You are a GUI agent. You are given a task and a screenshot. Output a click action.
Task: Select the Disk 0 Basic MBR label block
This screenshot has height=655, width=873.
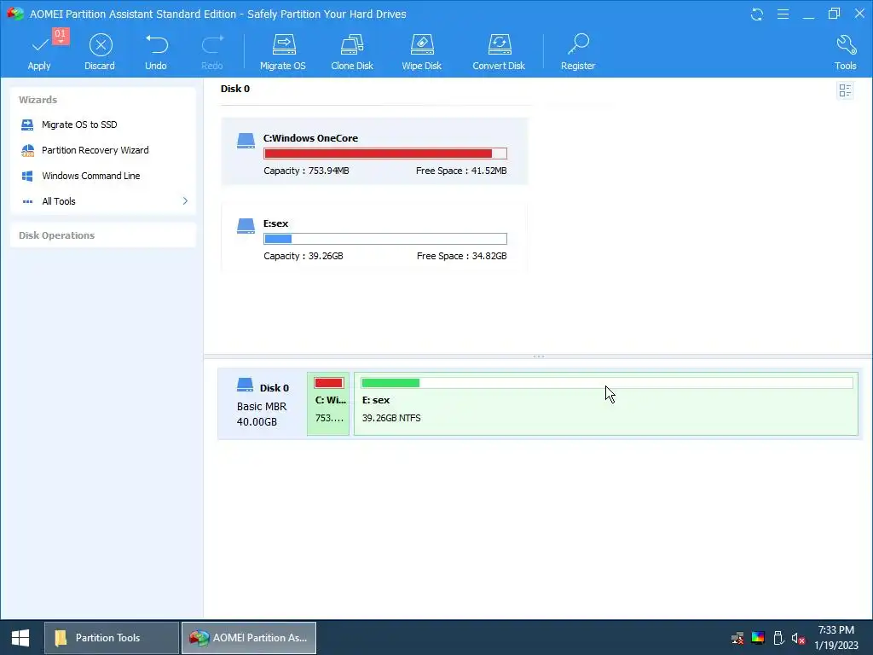tap(263, 403)
